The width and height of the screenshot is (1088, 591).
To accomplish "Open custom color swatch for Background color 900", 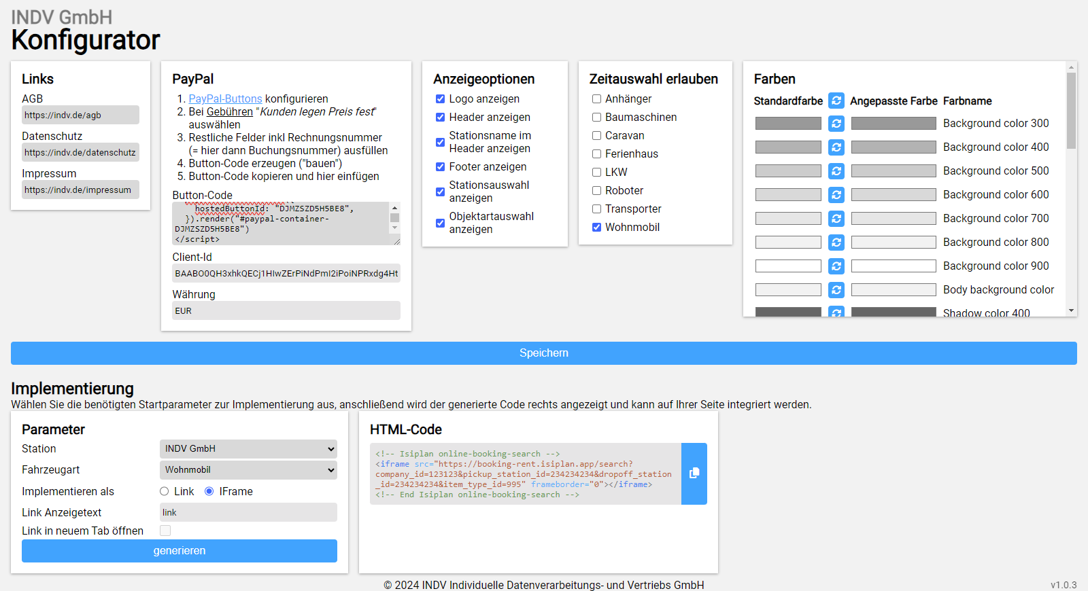I will point(894,266).
